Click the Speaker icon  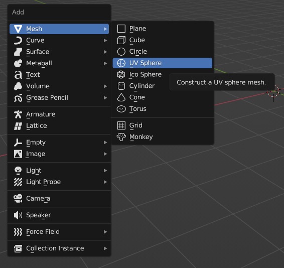tap(18, 215)
